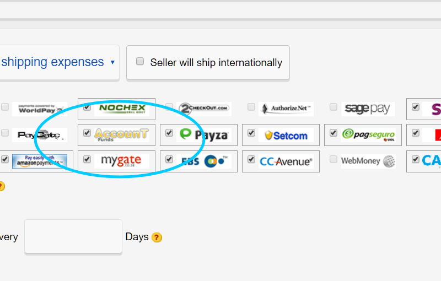Click the Account Funds logo
Screen dimensions: 441x281
[x=122, y=135]
